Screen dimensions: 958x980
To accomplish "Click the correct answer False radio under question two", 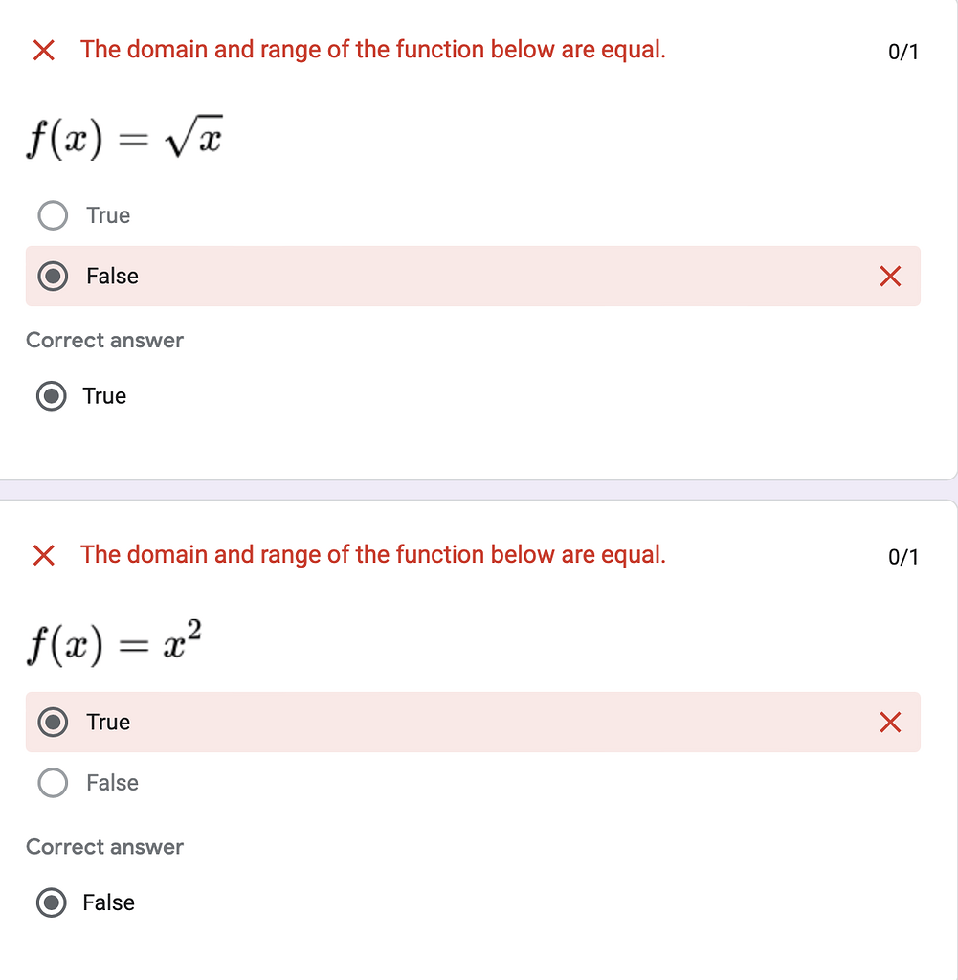I will click(x=52, y=902).
